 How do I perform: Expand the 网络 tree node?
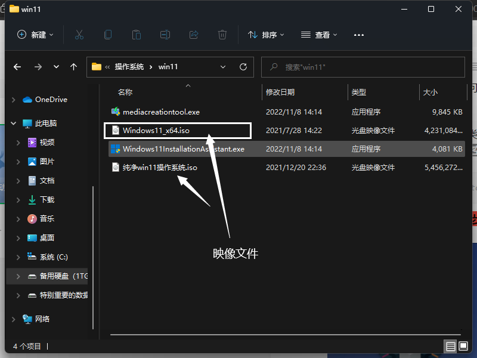tap(13, 319)
